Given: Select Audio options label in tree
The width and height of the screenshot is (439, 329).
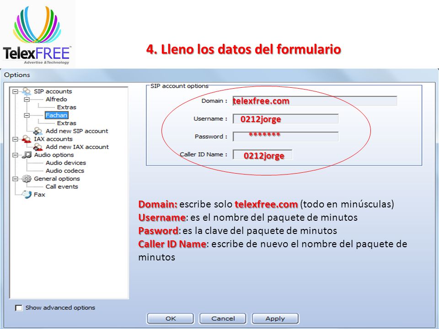Looking at the screenshot, I should click(x=54, y=155).
